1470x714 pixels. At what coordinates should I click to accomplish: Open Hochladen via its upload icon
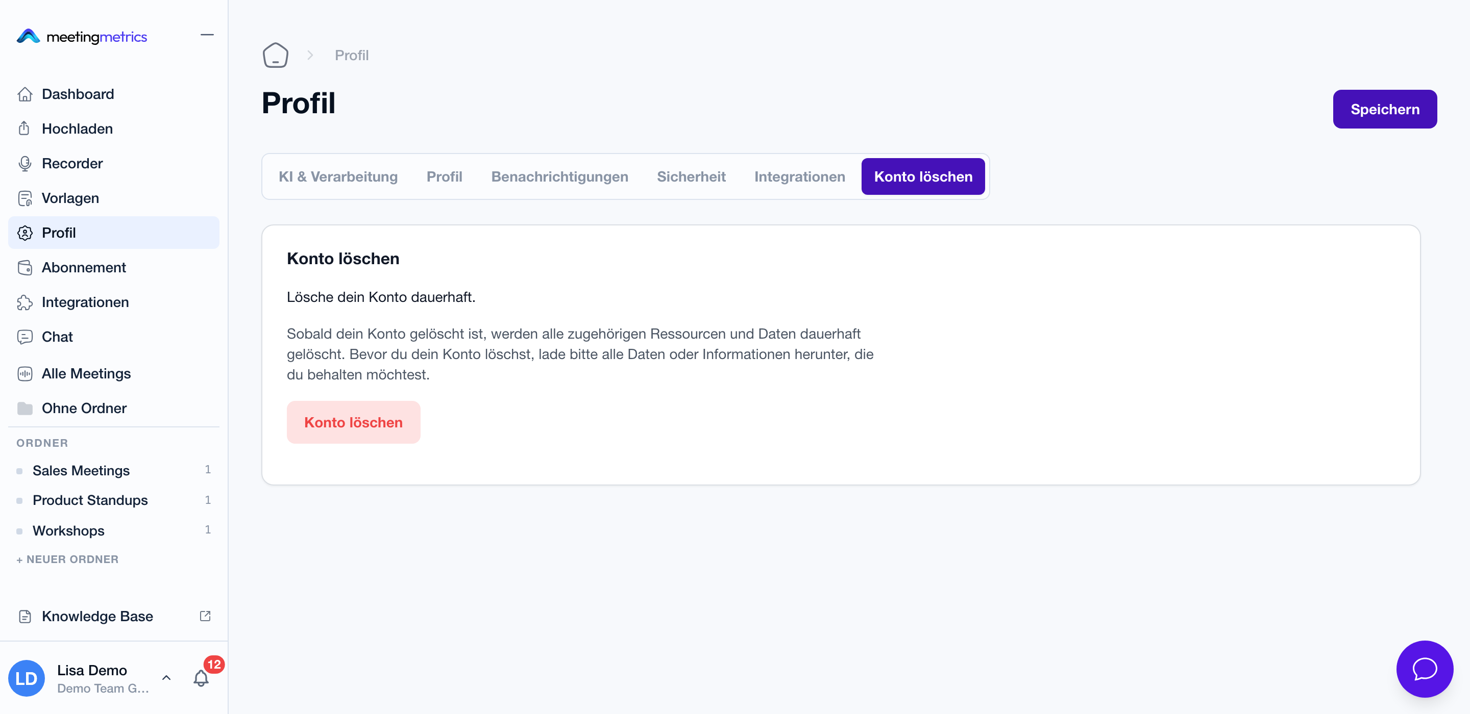pos(24,129)
